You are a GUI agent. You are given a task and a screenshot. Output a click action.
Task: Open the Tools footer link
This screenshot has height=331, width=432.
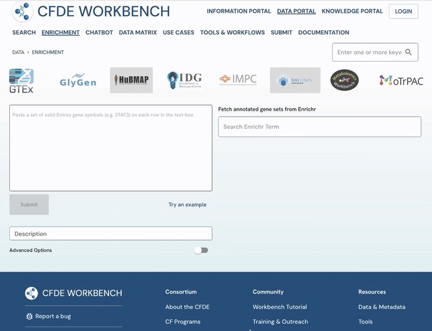point(365,322)
